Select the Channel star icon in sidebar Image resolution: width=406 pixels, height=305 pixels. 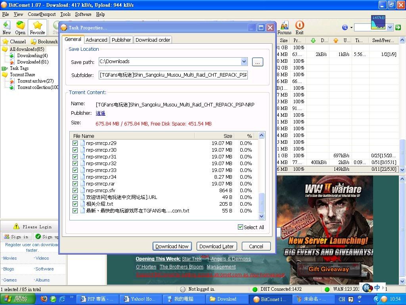[6, 41]
